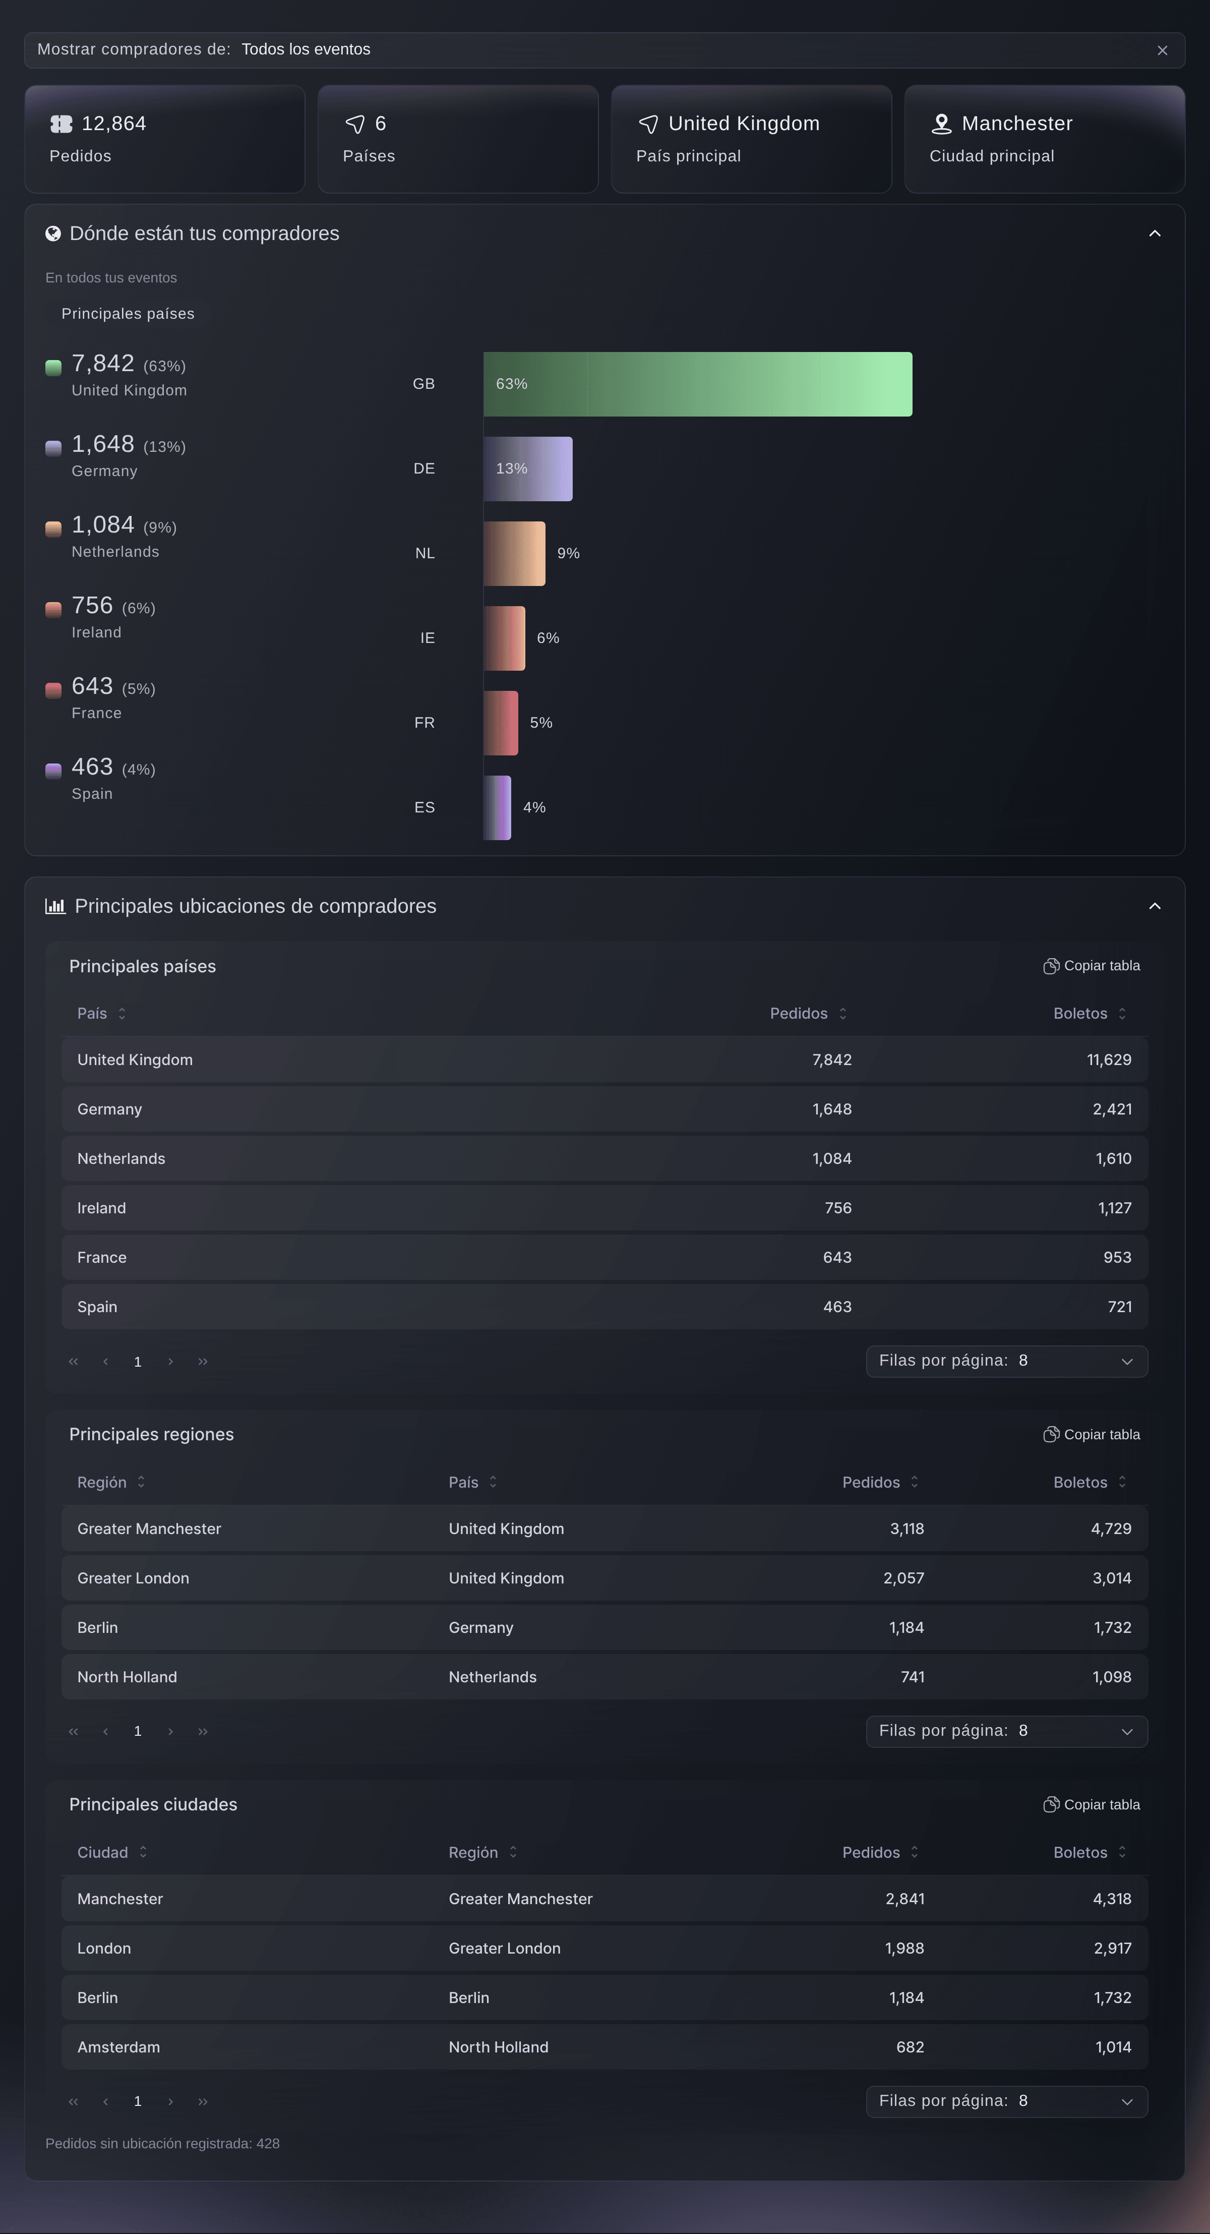
Task: Jump to last page in regions table
Action: 203,1731
